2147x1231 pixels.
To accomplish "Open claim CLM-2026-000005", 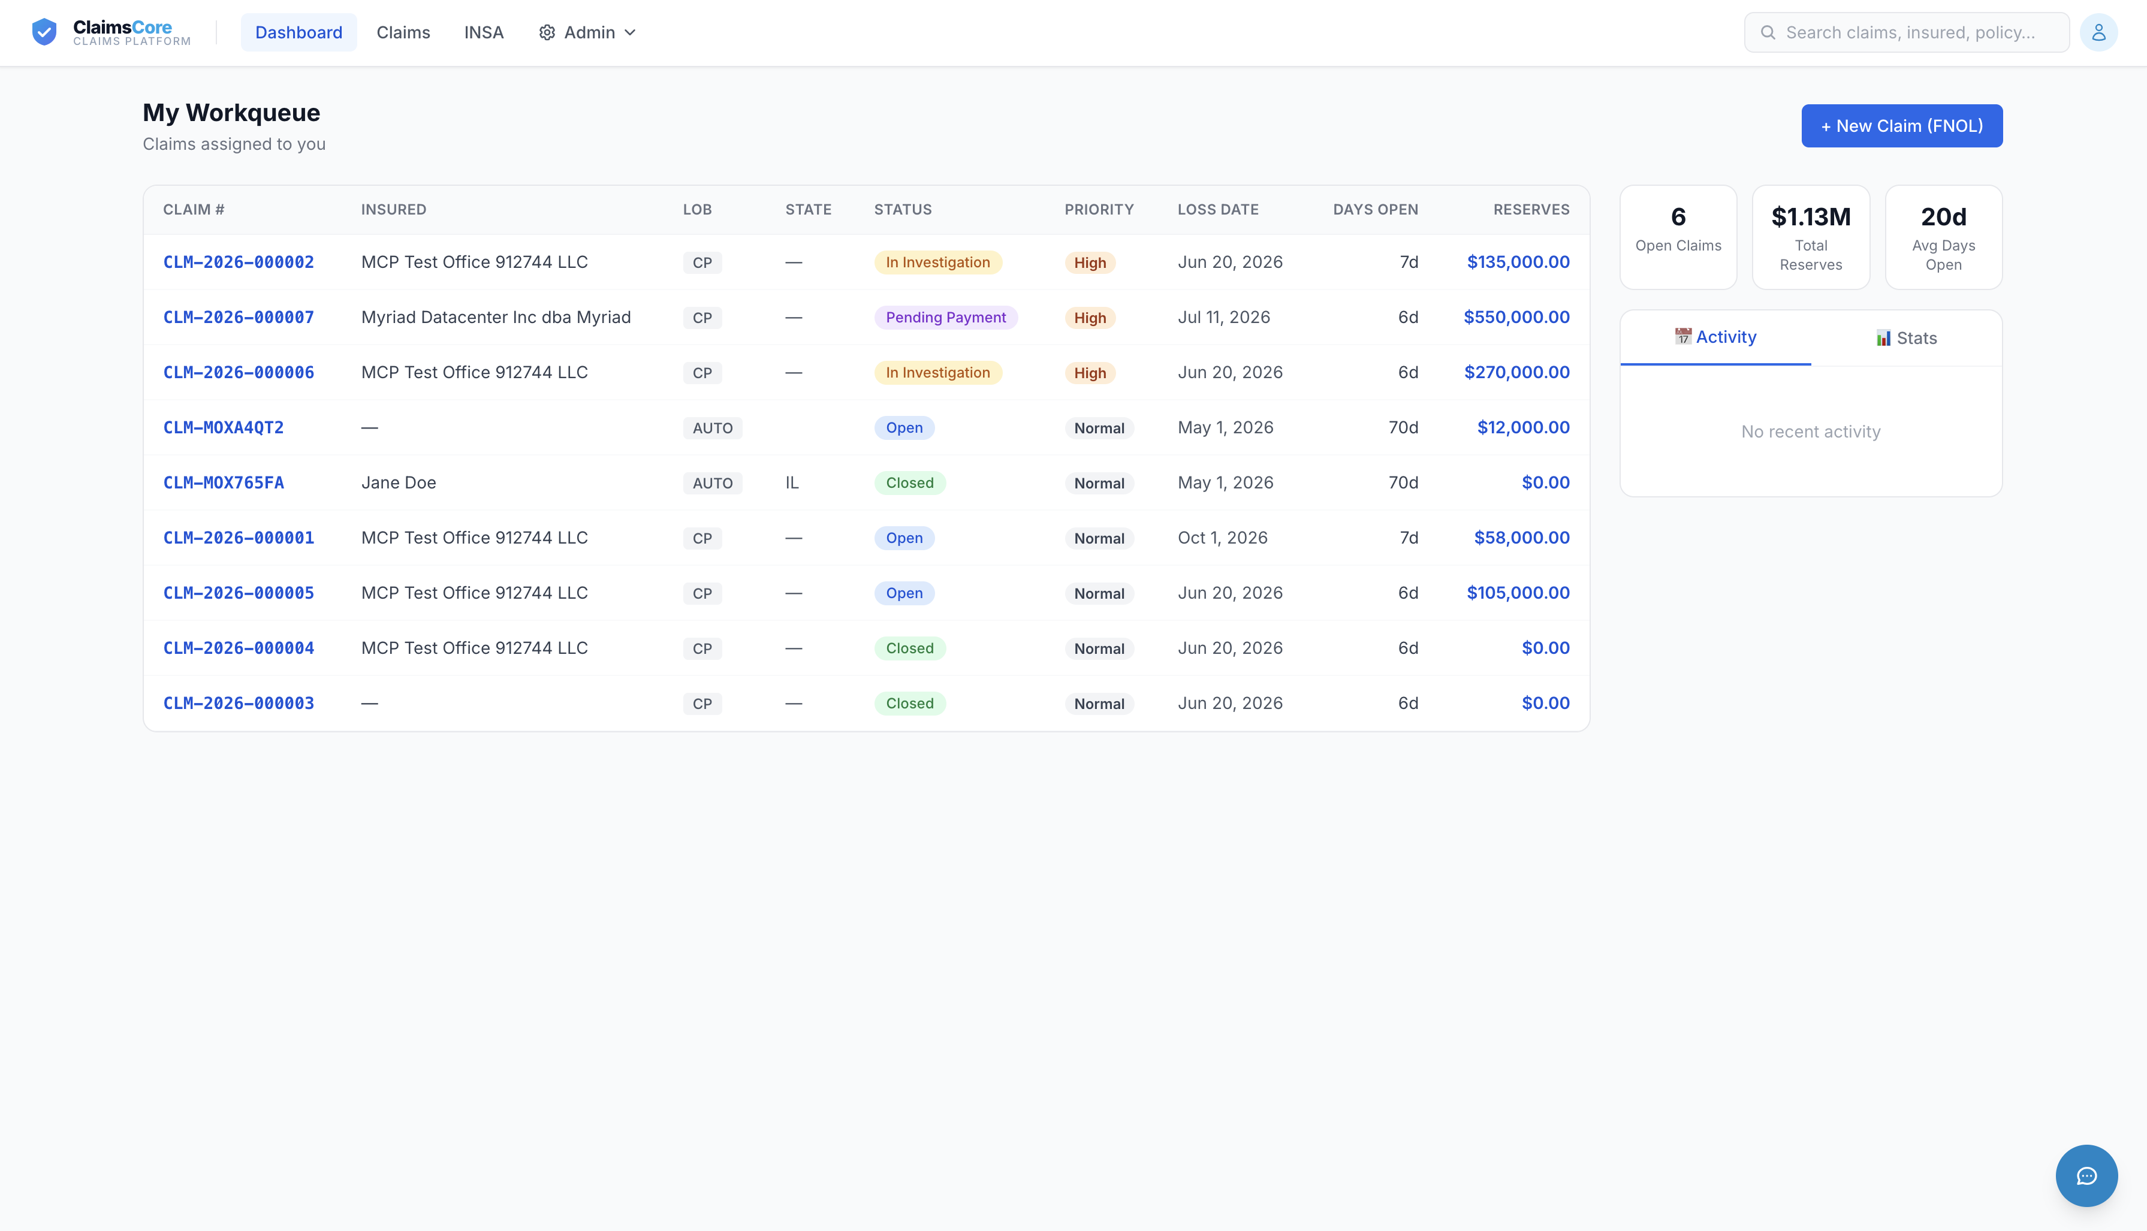I will point(239,593).
